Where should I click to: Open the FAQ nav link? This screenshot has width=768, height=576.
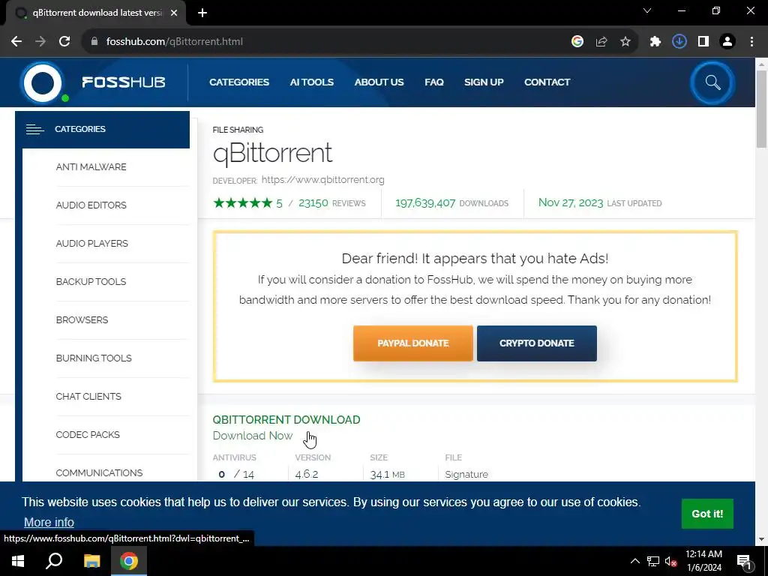click(434, 82)
